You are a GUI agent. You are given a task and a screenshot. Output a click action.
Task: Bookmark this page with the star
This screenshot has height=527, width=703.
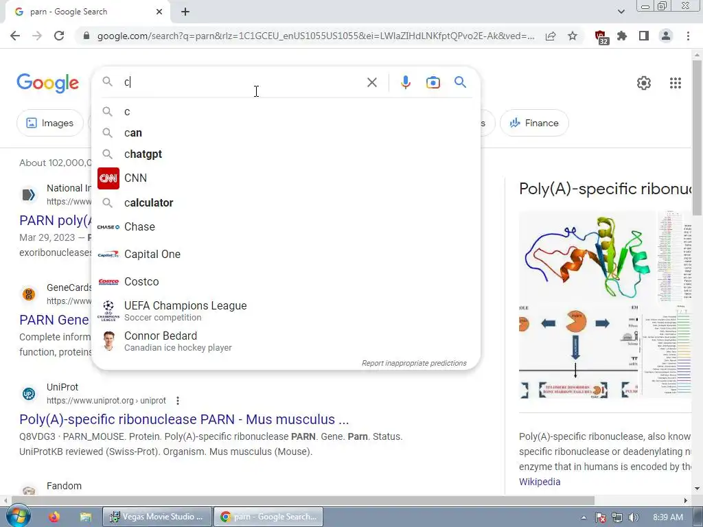pos(573,36)
